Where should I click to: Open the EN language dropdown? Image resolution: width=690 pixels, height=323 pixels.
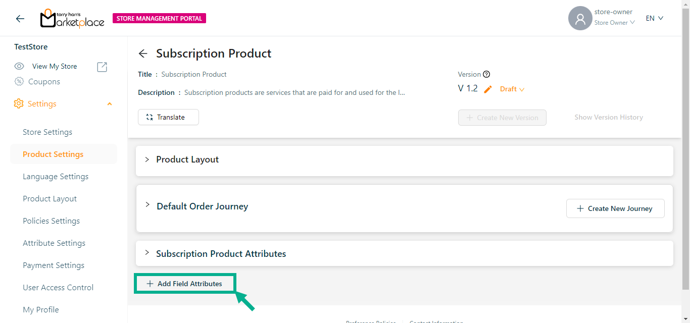pos(654,18)
